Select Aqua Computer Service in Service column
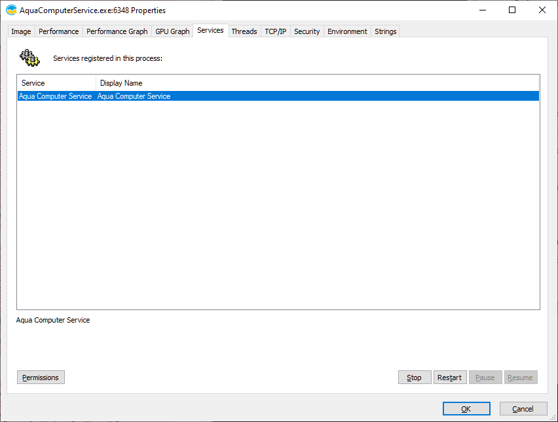 [x=56, y=96]
